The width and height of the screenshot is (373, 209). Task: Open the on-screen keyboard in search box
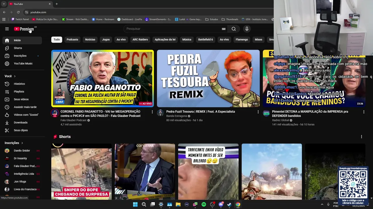pos(224,29)
